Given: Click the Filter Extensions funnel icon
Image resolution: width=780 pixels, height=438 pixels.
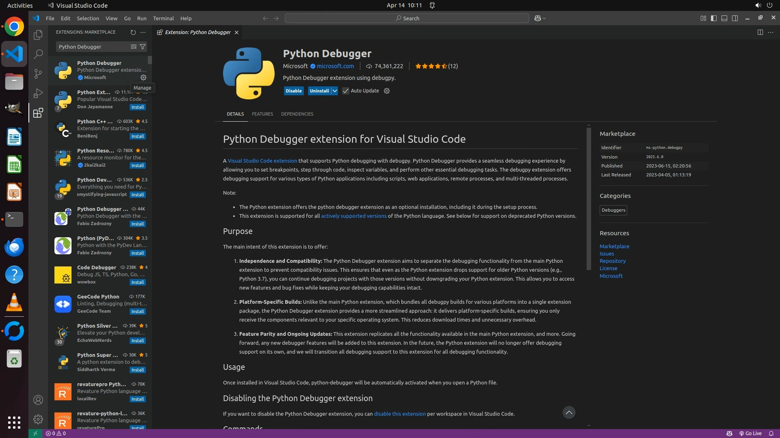Looking at the screenshot, I should (x=143, y=47).
